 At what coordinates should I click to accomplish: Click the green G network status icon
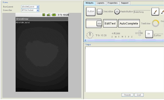pyautogui.click(x=44, y=15)
